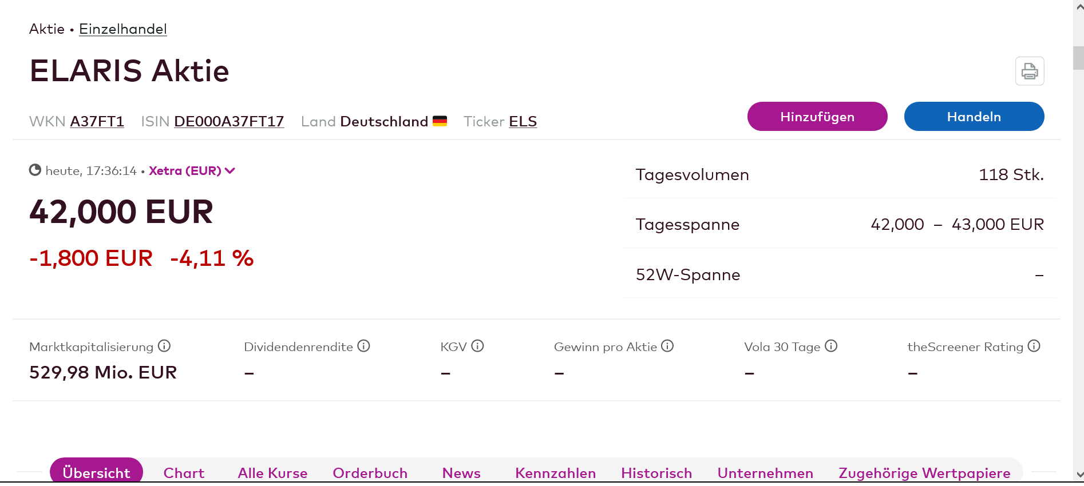The image size is (1084, 486).
Task: Go to the Zugehörige Wertpapiere tab
Action: point(924,473)
